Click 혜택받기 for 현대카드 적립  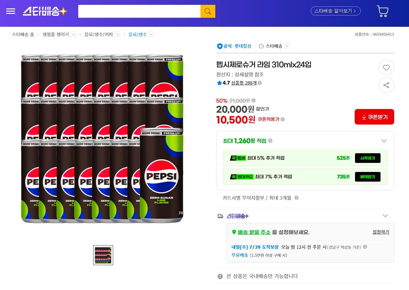tap(368, 177)
